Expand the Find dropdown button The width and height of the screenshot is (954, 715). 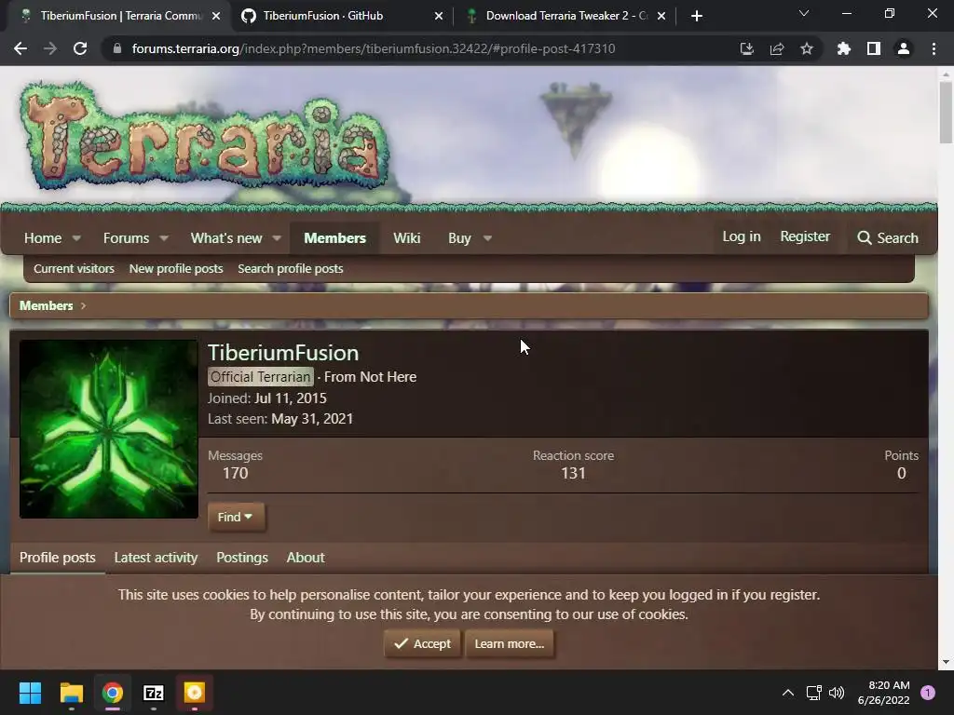236,518
